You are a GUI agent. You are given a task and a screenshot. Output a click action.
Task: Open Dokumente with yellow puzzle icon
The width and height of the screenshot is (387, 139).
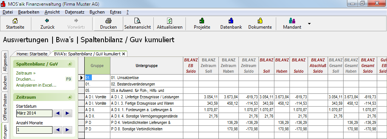pos(260,21)
